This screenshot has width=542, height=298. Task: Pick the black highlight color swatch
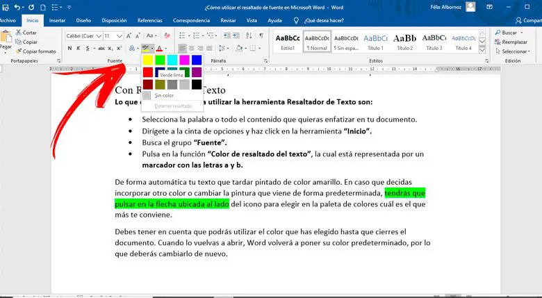click(x=197, y=84)
